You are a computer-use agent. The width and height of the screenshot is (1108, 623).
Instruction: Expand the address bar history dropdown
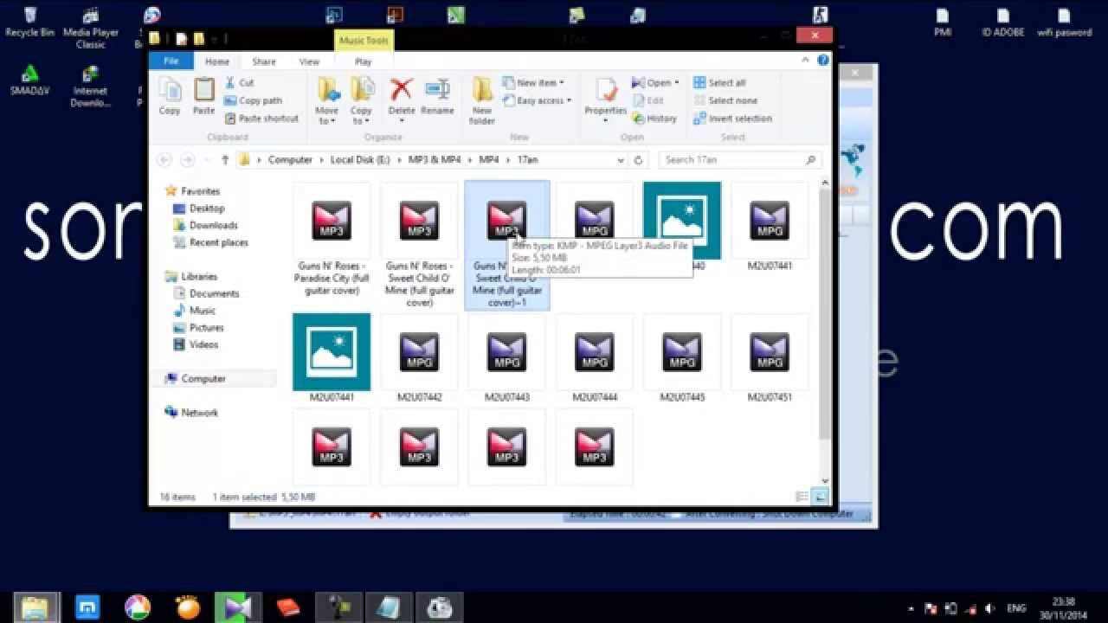point(620,160)
